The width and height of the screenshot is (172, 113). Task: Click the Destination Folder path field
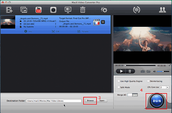54,101
